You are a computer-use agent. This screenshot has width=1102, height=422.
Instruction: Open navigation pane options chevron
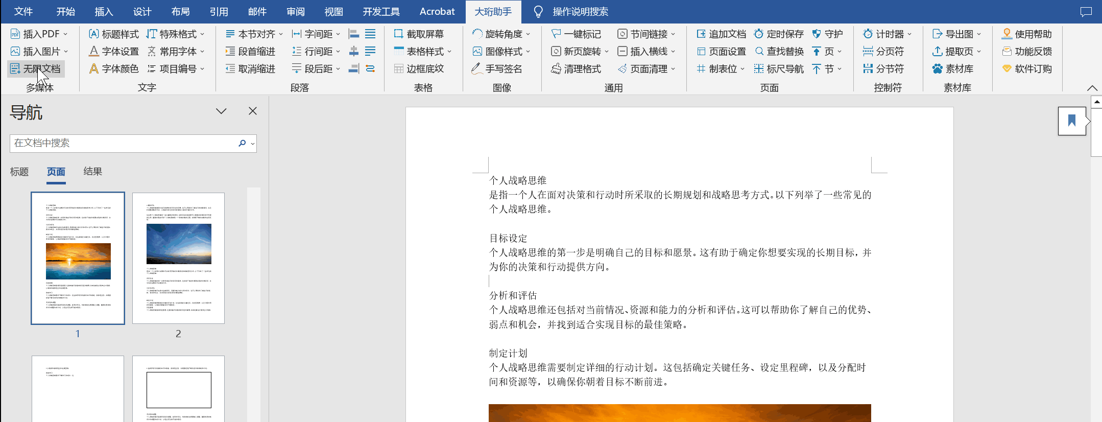(x=221, y=111)
